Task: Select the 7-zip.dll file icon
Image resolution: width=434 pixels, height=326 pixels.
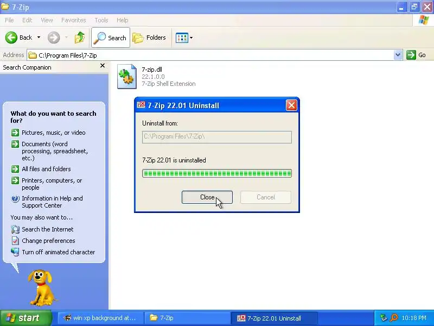Action: pos(127,77)
